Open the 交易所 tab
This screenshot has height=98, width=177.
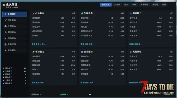(117, 5)
